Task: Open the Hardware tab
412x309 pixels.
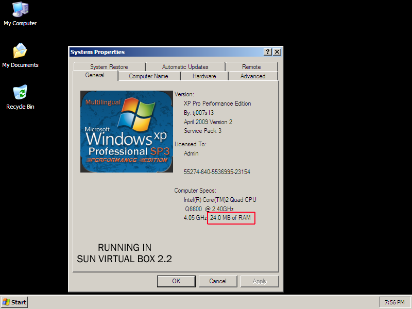Action: [x=204, y=76]
